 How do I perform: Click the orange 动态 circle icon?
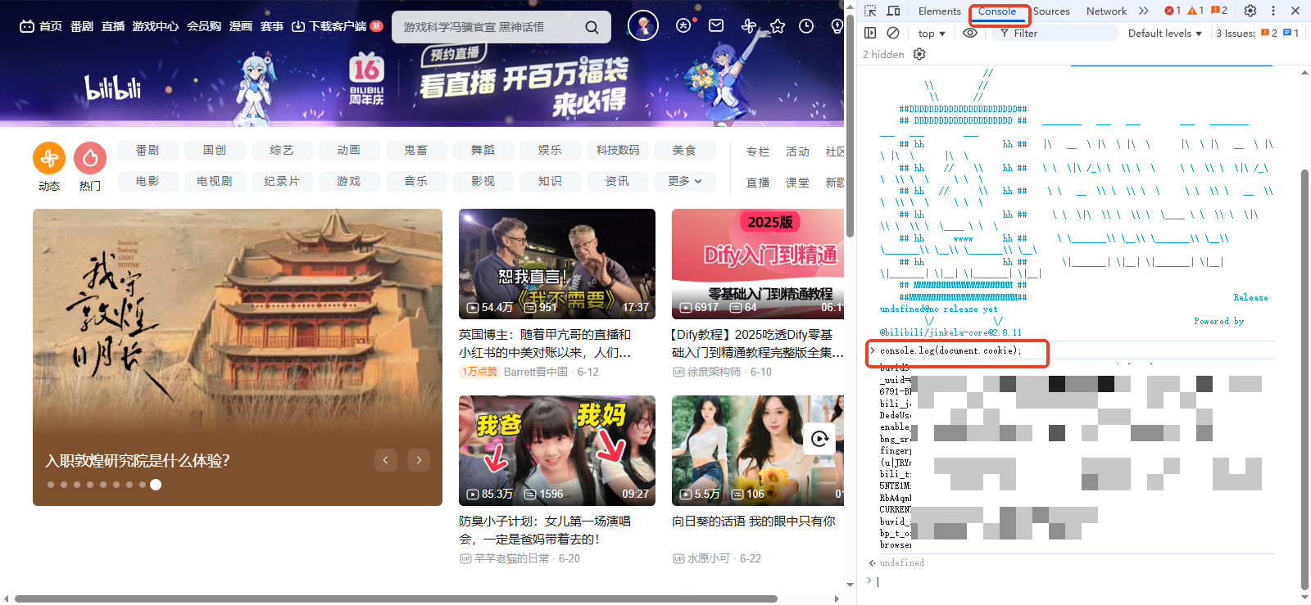[49, 158]
